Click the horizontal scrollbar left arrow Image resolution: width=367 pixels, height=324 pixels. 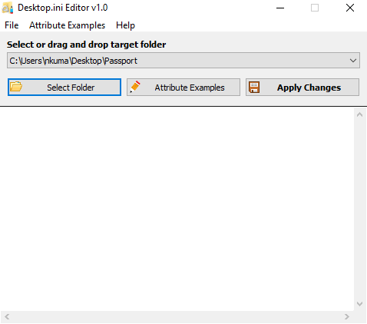click(x=7, y=317)
